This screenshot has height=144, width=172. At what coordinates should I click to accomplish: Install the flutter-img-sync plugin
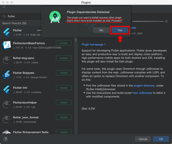(x=64, y=58)
